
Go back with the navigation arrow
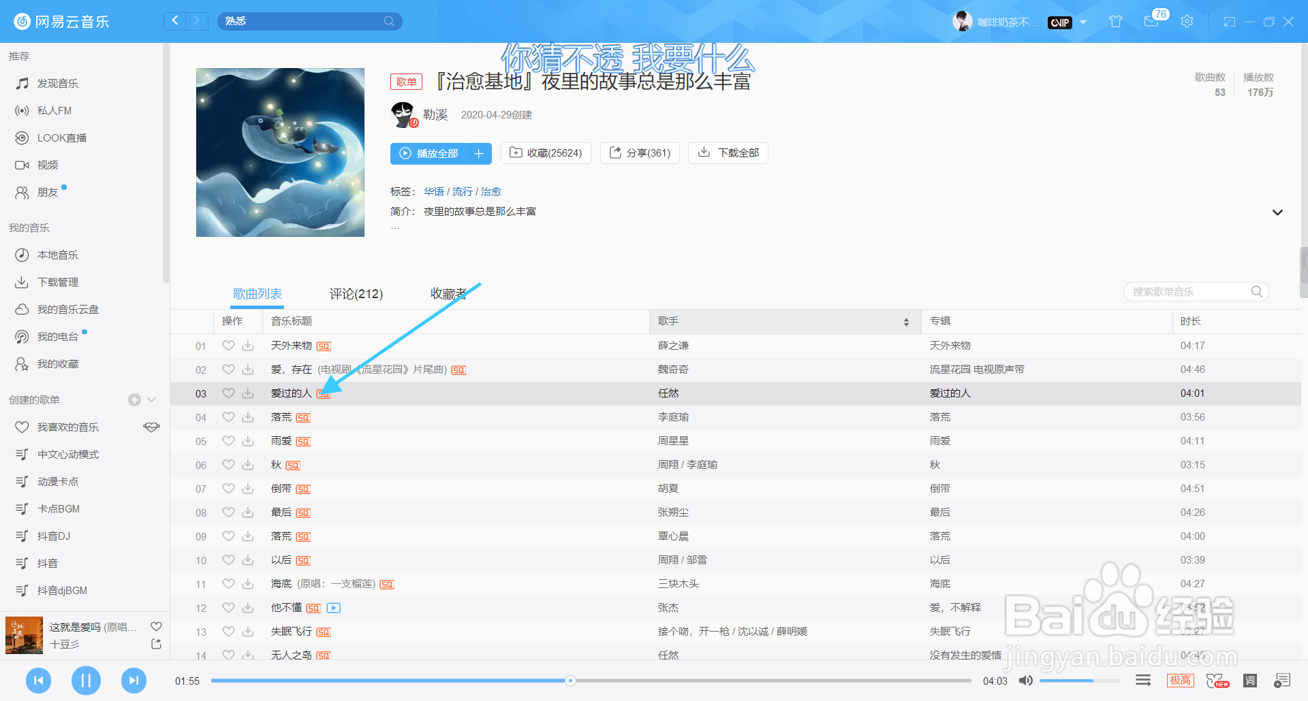tap(175, 21)
